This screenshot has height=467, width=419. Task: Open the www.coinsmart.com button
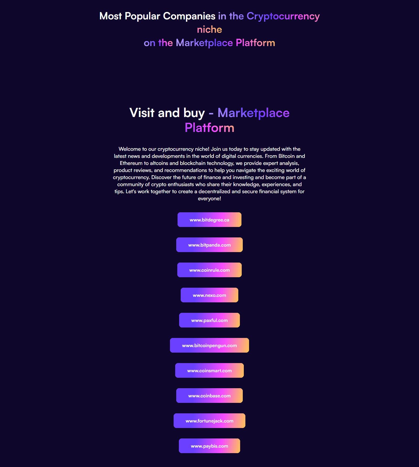pos(210,370)
